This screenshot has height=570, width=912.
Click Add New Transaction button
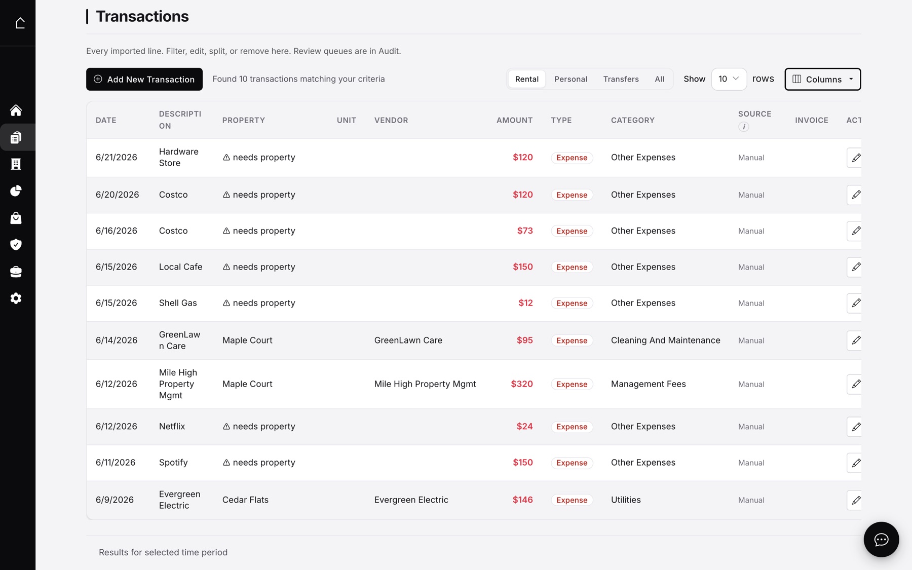tap(144, 79)
